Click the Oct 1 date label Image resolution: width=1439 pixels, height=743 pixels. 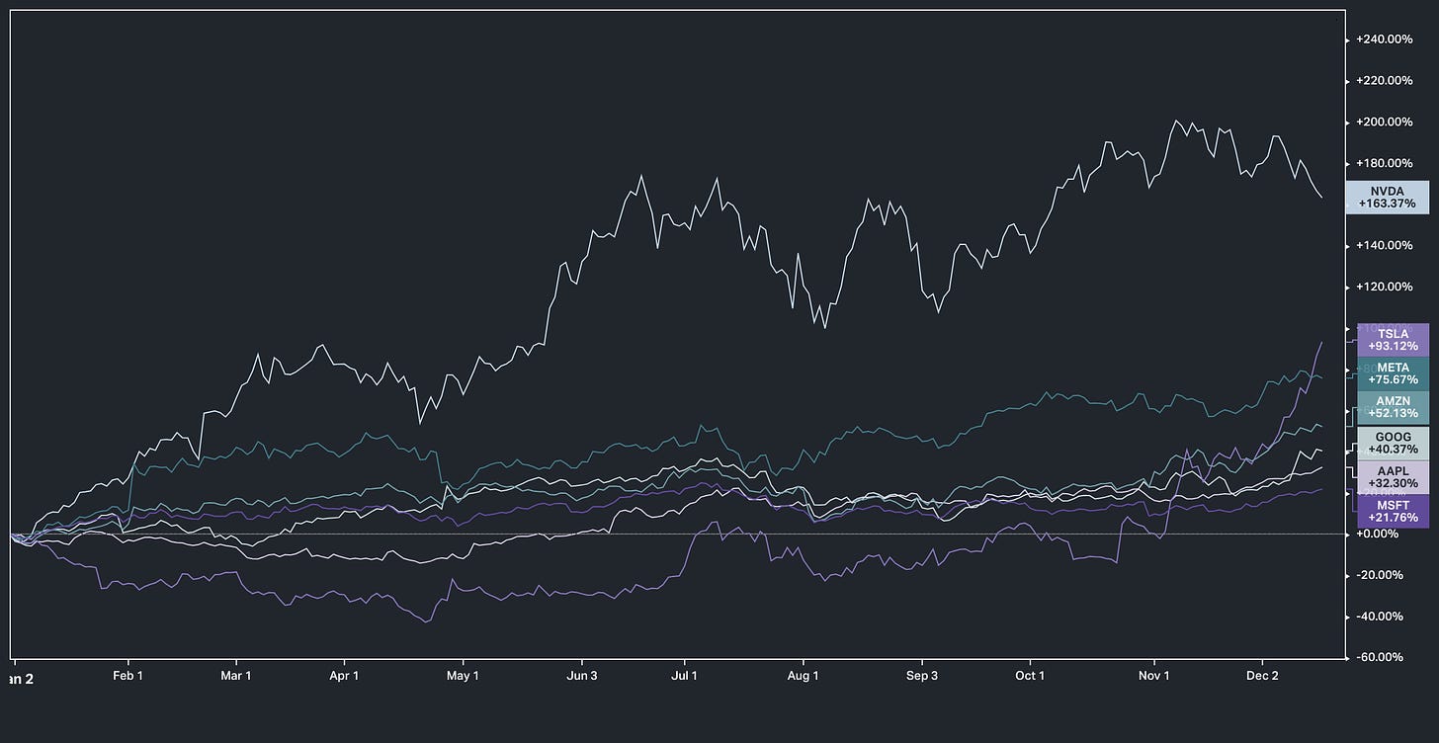[x=1030, y=676]
